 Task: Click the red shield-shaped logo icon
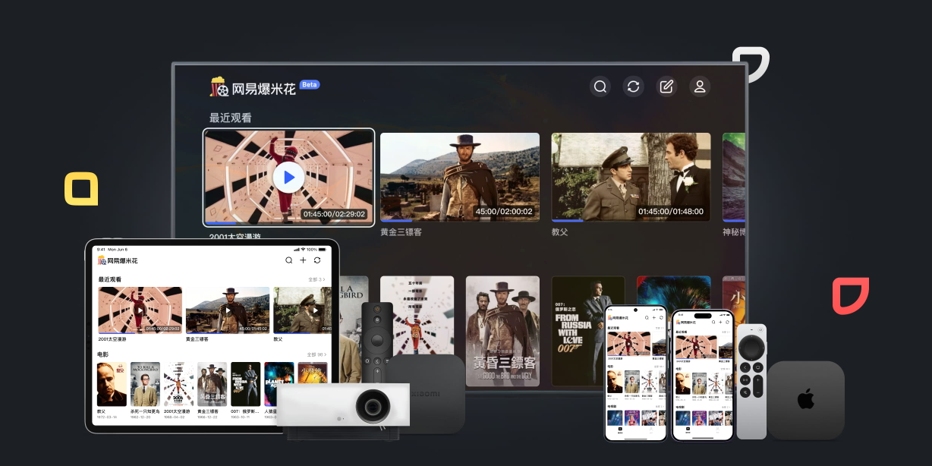click(850, 295)
